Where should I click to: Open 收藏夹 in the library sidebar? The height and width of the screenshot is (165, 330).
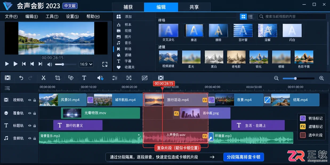click(130, 67)
